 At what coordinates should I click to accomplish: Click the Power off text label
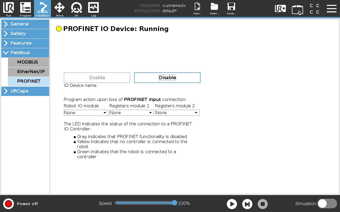click(27, 204)
